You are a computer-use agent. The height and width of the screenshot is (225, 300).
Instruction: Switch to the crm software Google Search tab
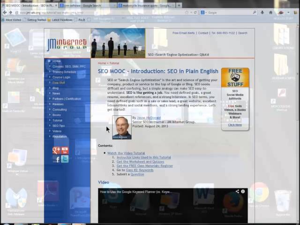(88, 6)
